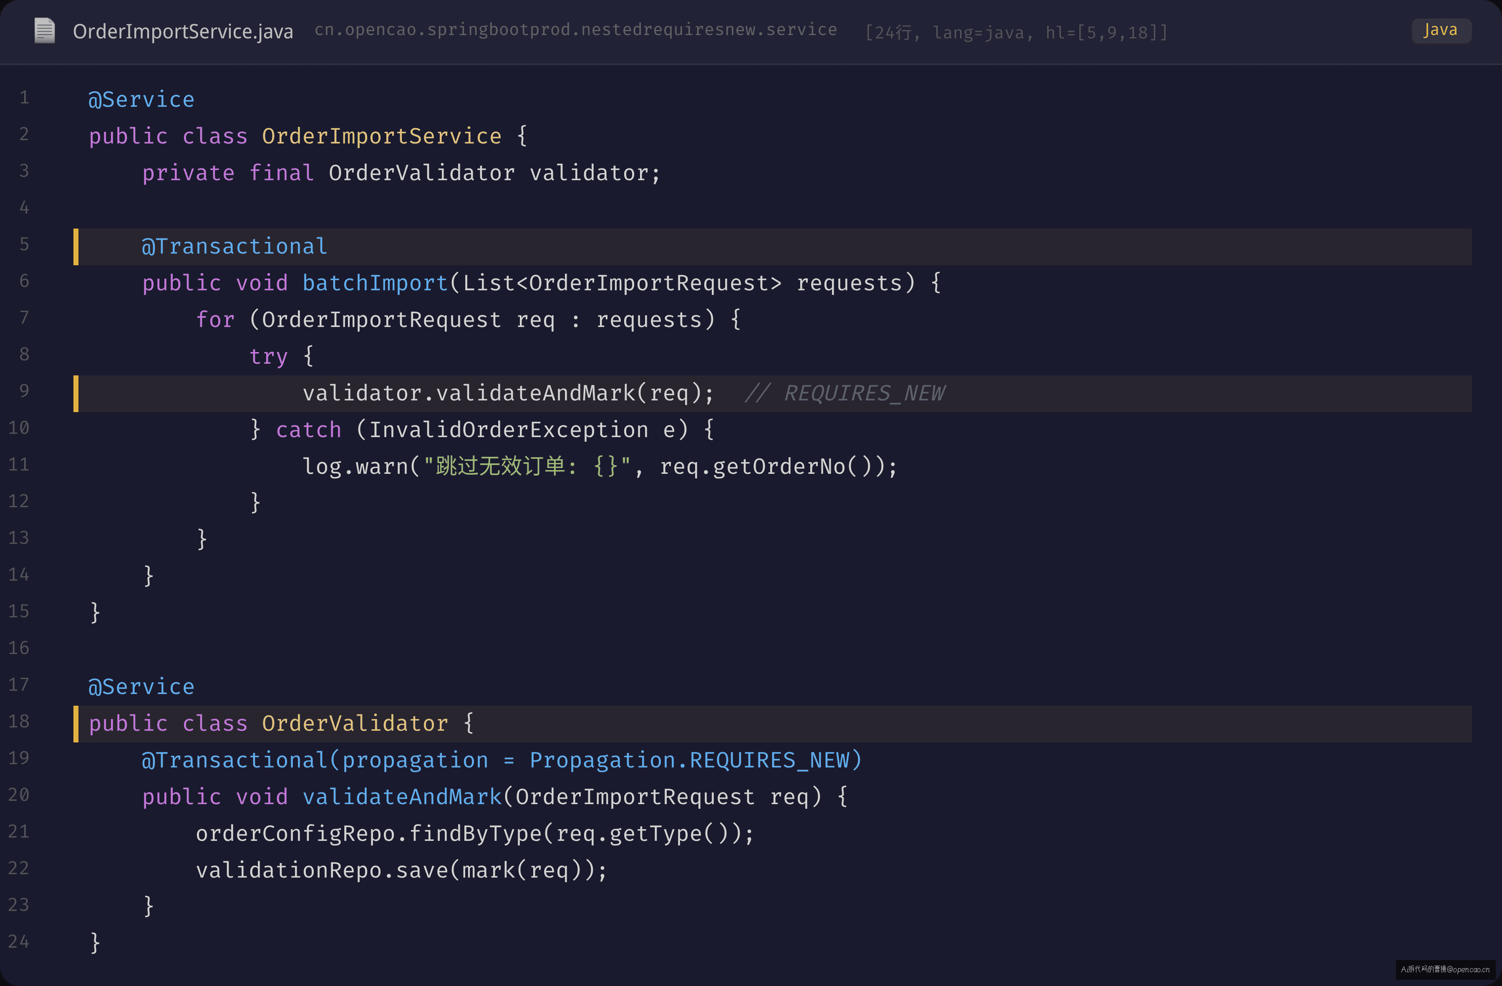
Task: Click the highlighted @Transactional annotation on line 5
Action: pos(235,246)
